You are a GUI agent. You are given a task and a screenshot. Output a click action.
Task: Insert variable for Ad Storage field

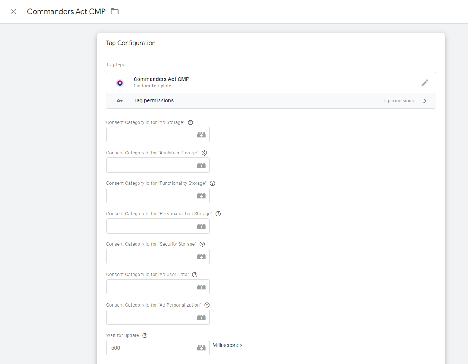click(x=201, y=135)
